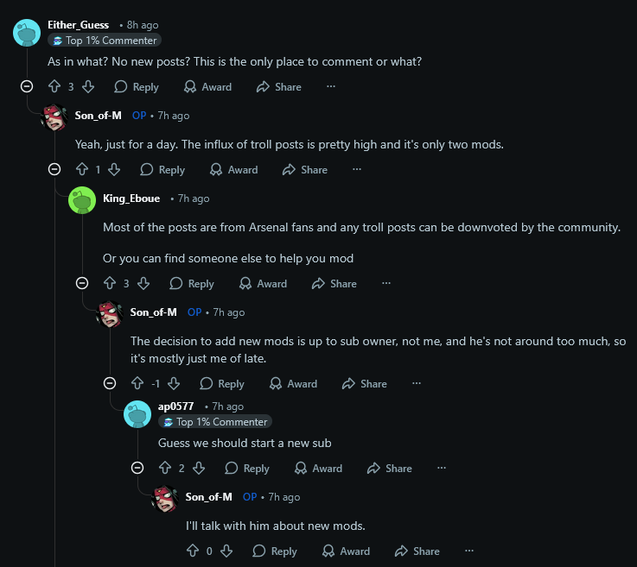Open ap0577 username link
The image size is (637, 567).
click(x=176, y=406)
